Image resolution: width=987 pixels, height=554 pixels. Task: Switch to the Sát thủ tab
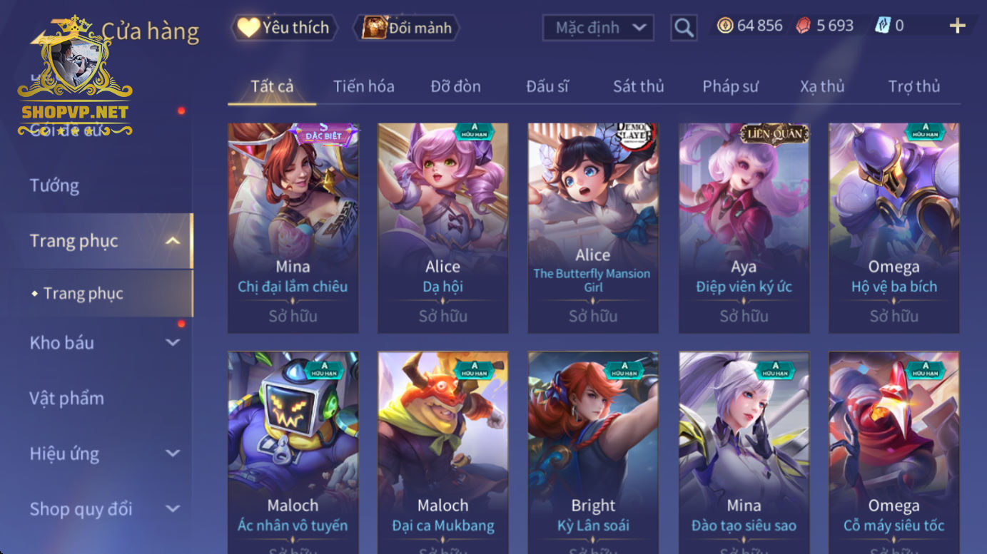point(639,86)
